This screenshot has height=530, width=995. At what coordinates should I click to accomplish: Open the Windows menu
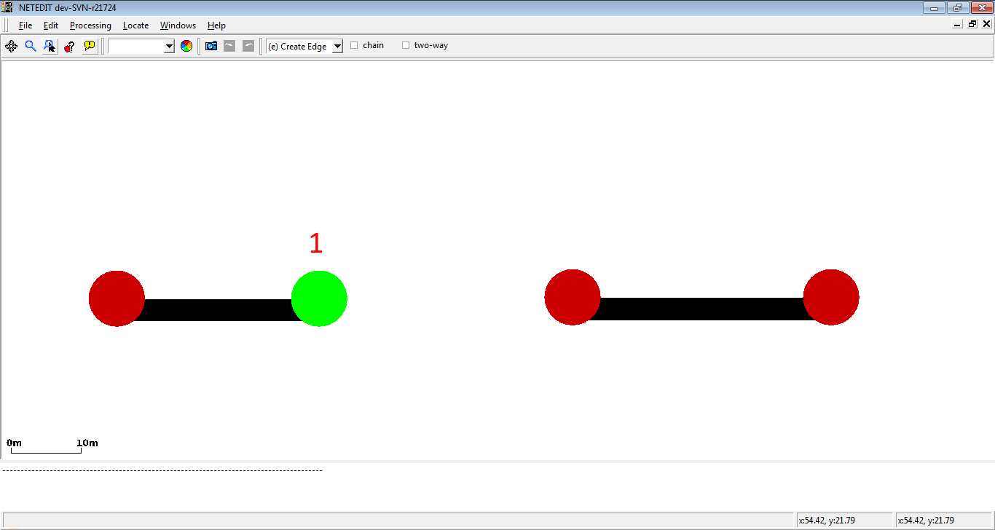click(x=178, y=25)
